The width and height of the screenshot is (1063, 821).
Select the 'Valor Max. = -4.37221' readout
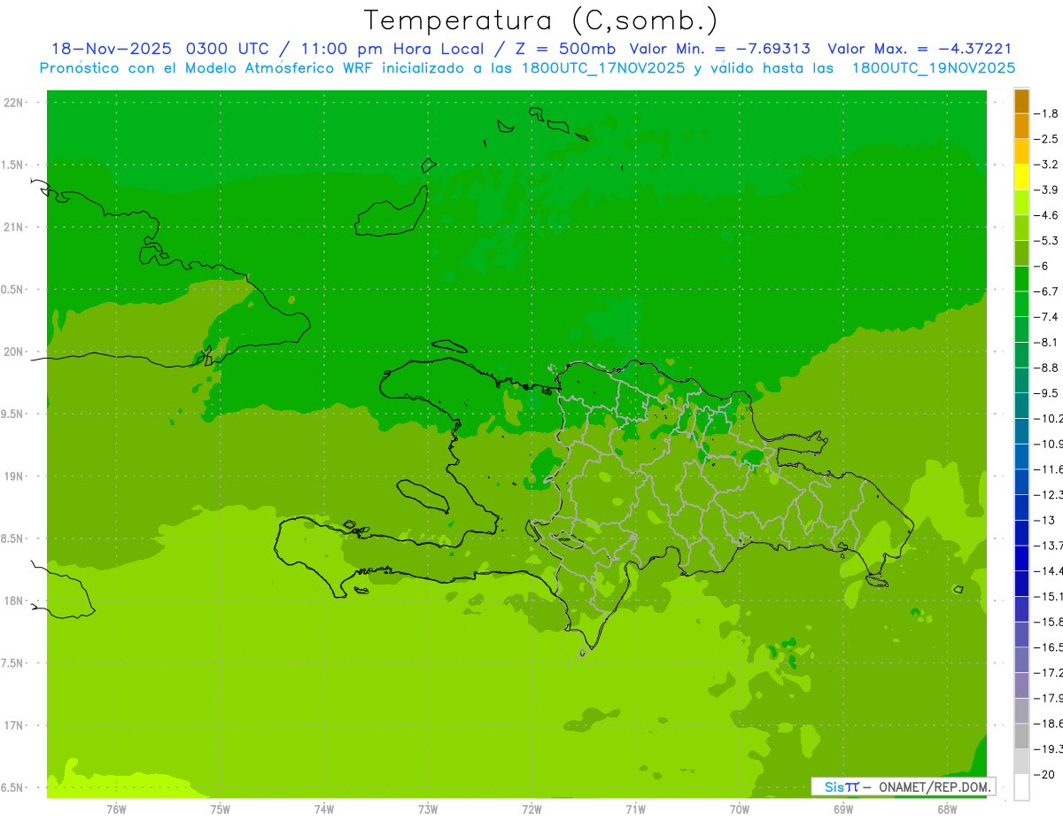point(919,49)
